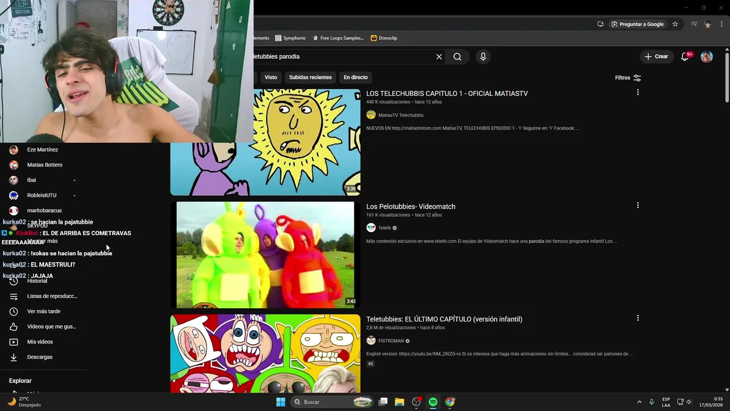730x411 pixels.
Task: Click inside the YouTube search field
Action: tap(342, 57)
